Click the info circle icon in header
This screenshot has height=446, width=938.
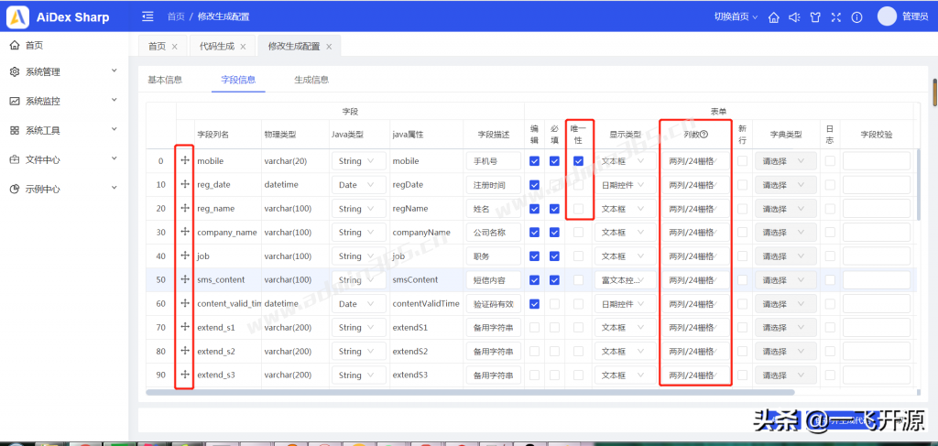[856, 17]
